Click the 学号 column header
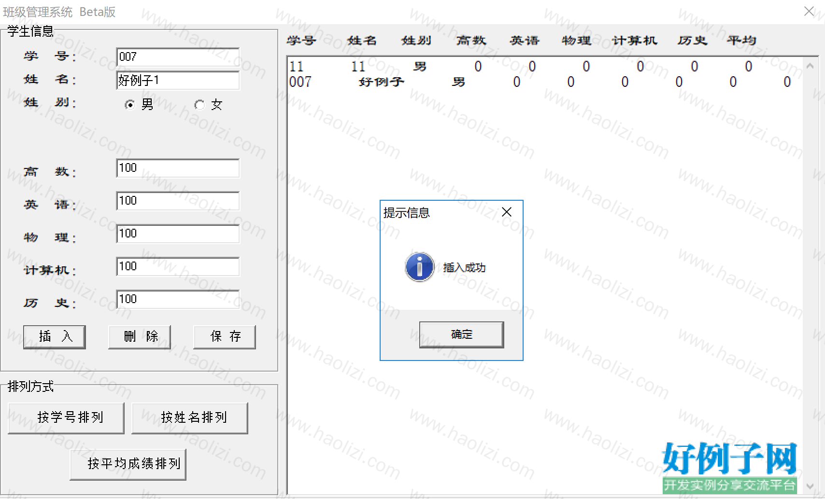Viewport: 825px width, 499px height. point(301,41)
